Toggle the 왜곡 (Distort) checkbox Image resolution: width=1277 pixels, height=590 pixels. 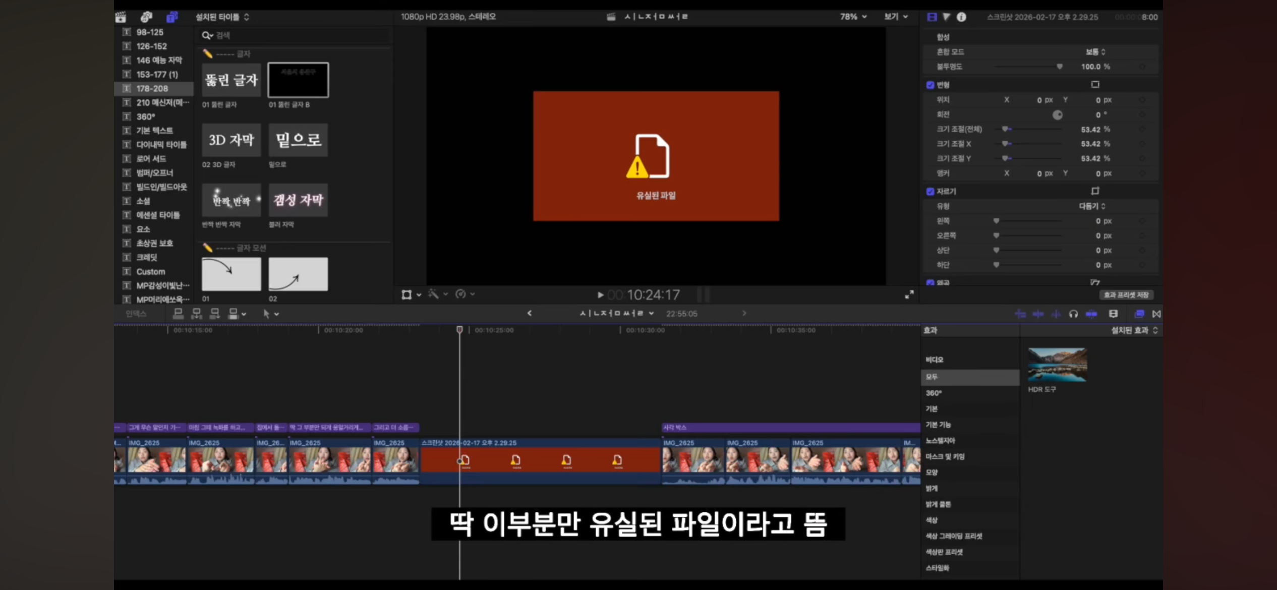(x=930, y=282)
